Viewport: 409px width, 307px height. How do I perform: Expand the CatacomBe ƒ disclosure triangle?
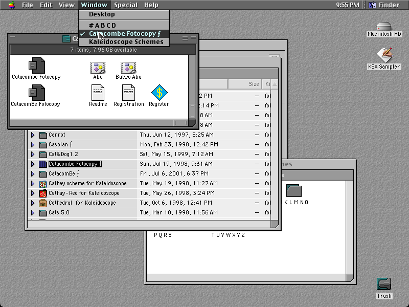coord(33,173)
